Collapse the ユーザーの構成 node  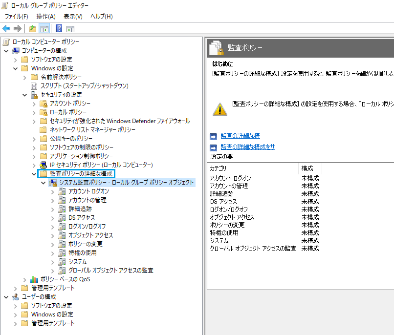click(x=6, y=297)
